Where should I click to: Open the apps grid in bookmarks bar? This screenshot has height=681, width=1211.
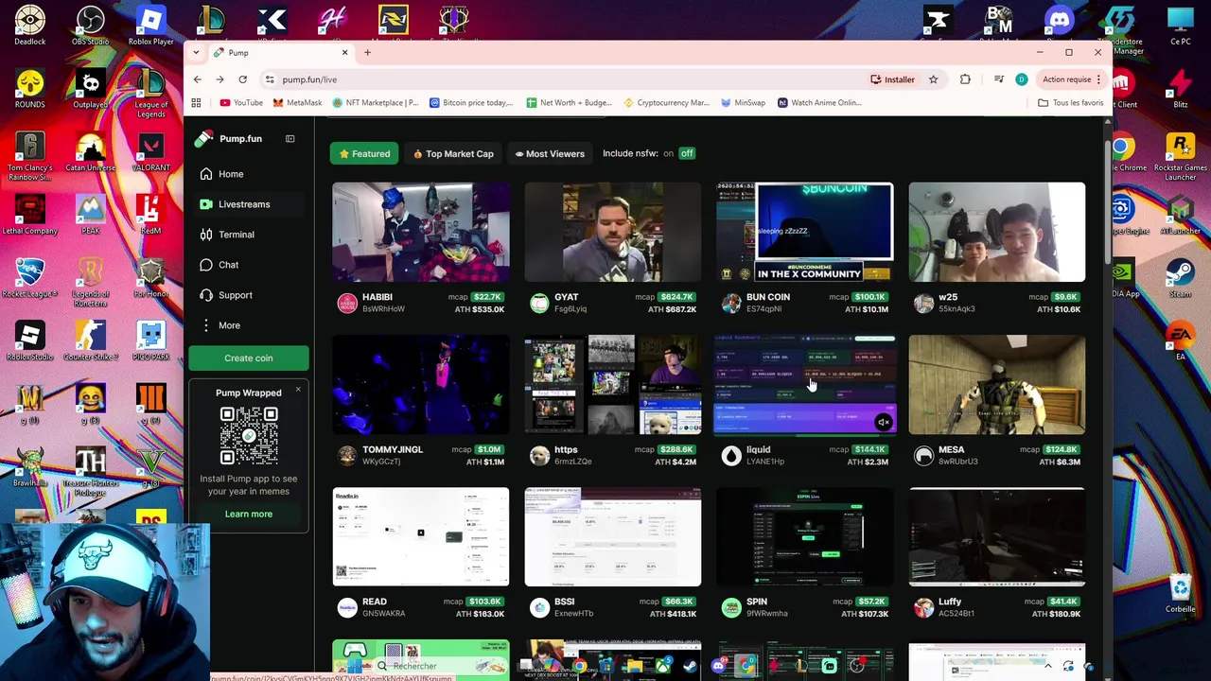[x=197, y=102]
